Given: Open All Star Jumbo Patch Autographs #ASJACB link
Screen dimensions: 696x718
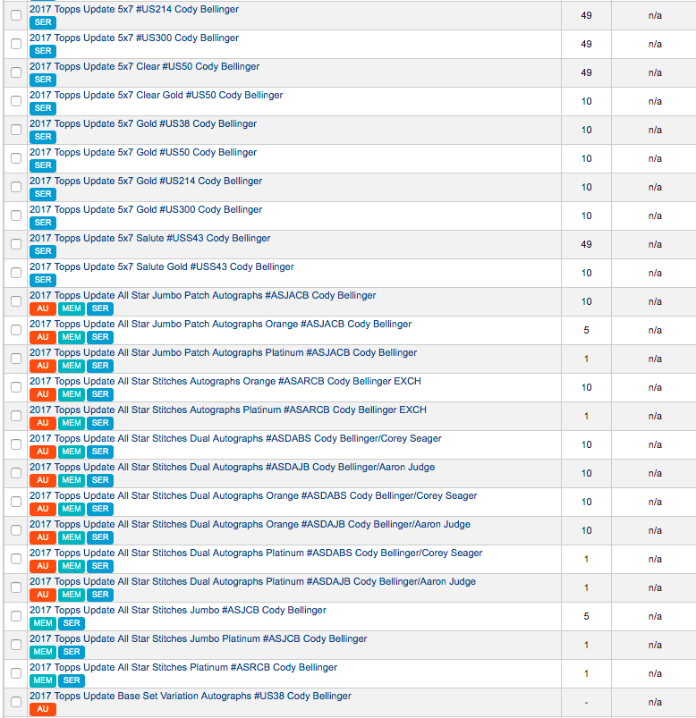Looking at the screenshot, I should tap(202, 295).
